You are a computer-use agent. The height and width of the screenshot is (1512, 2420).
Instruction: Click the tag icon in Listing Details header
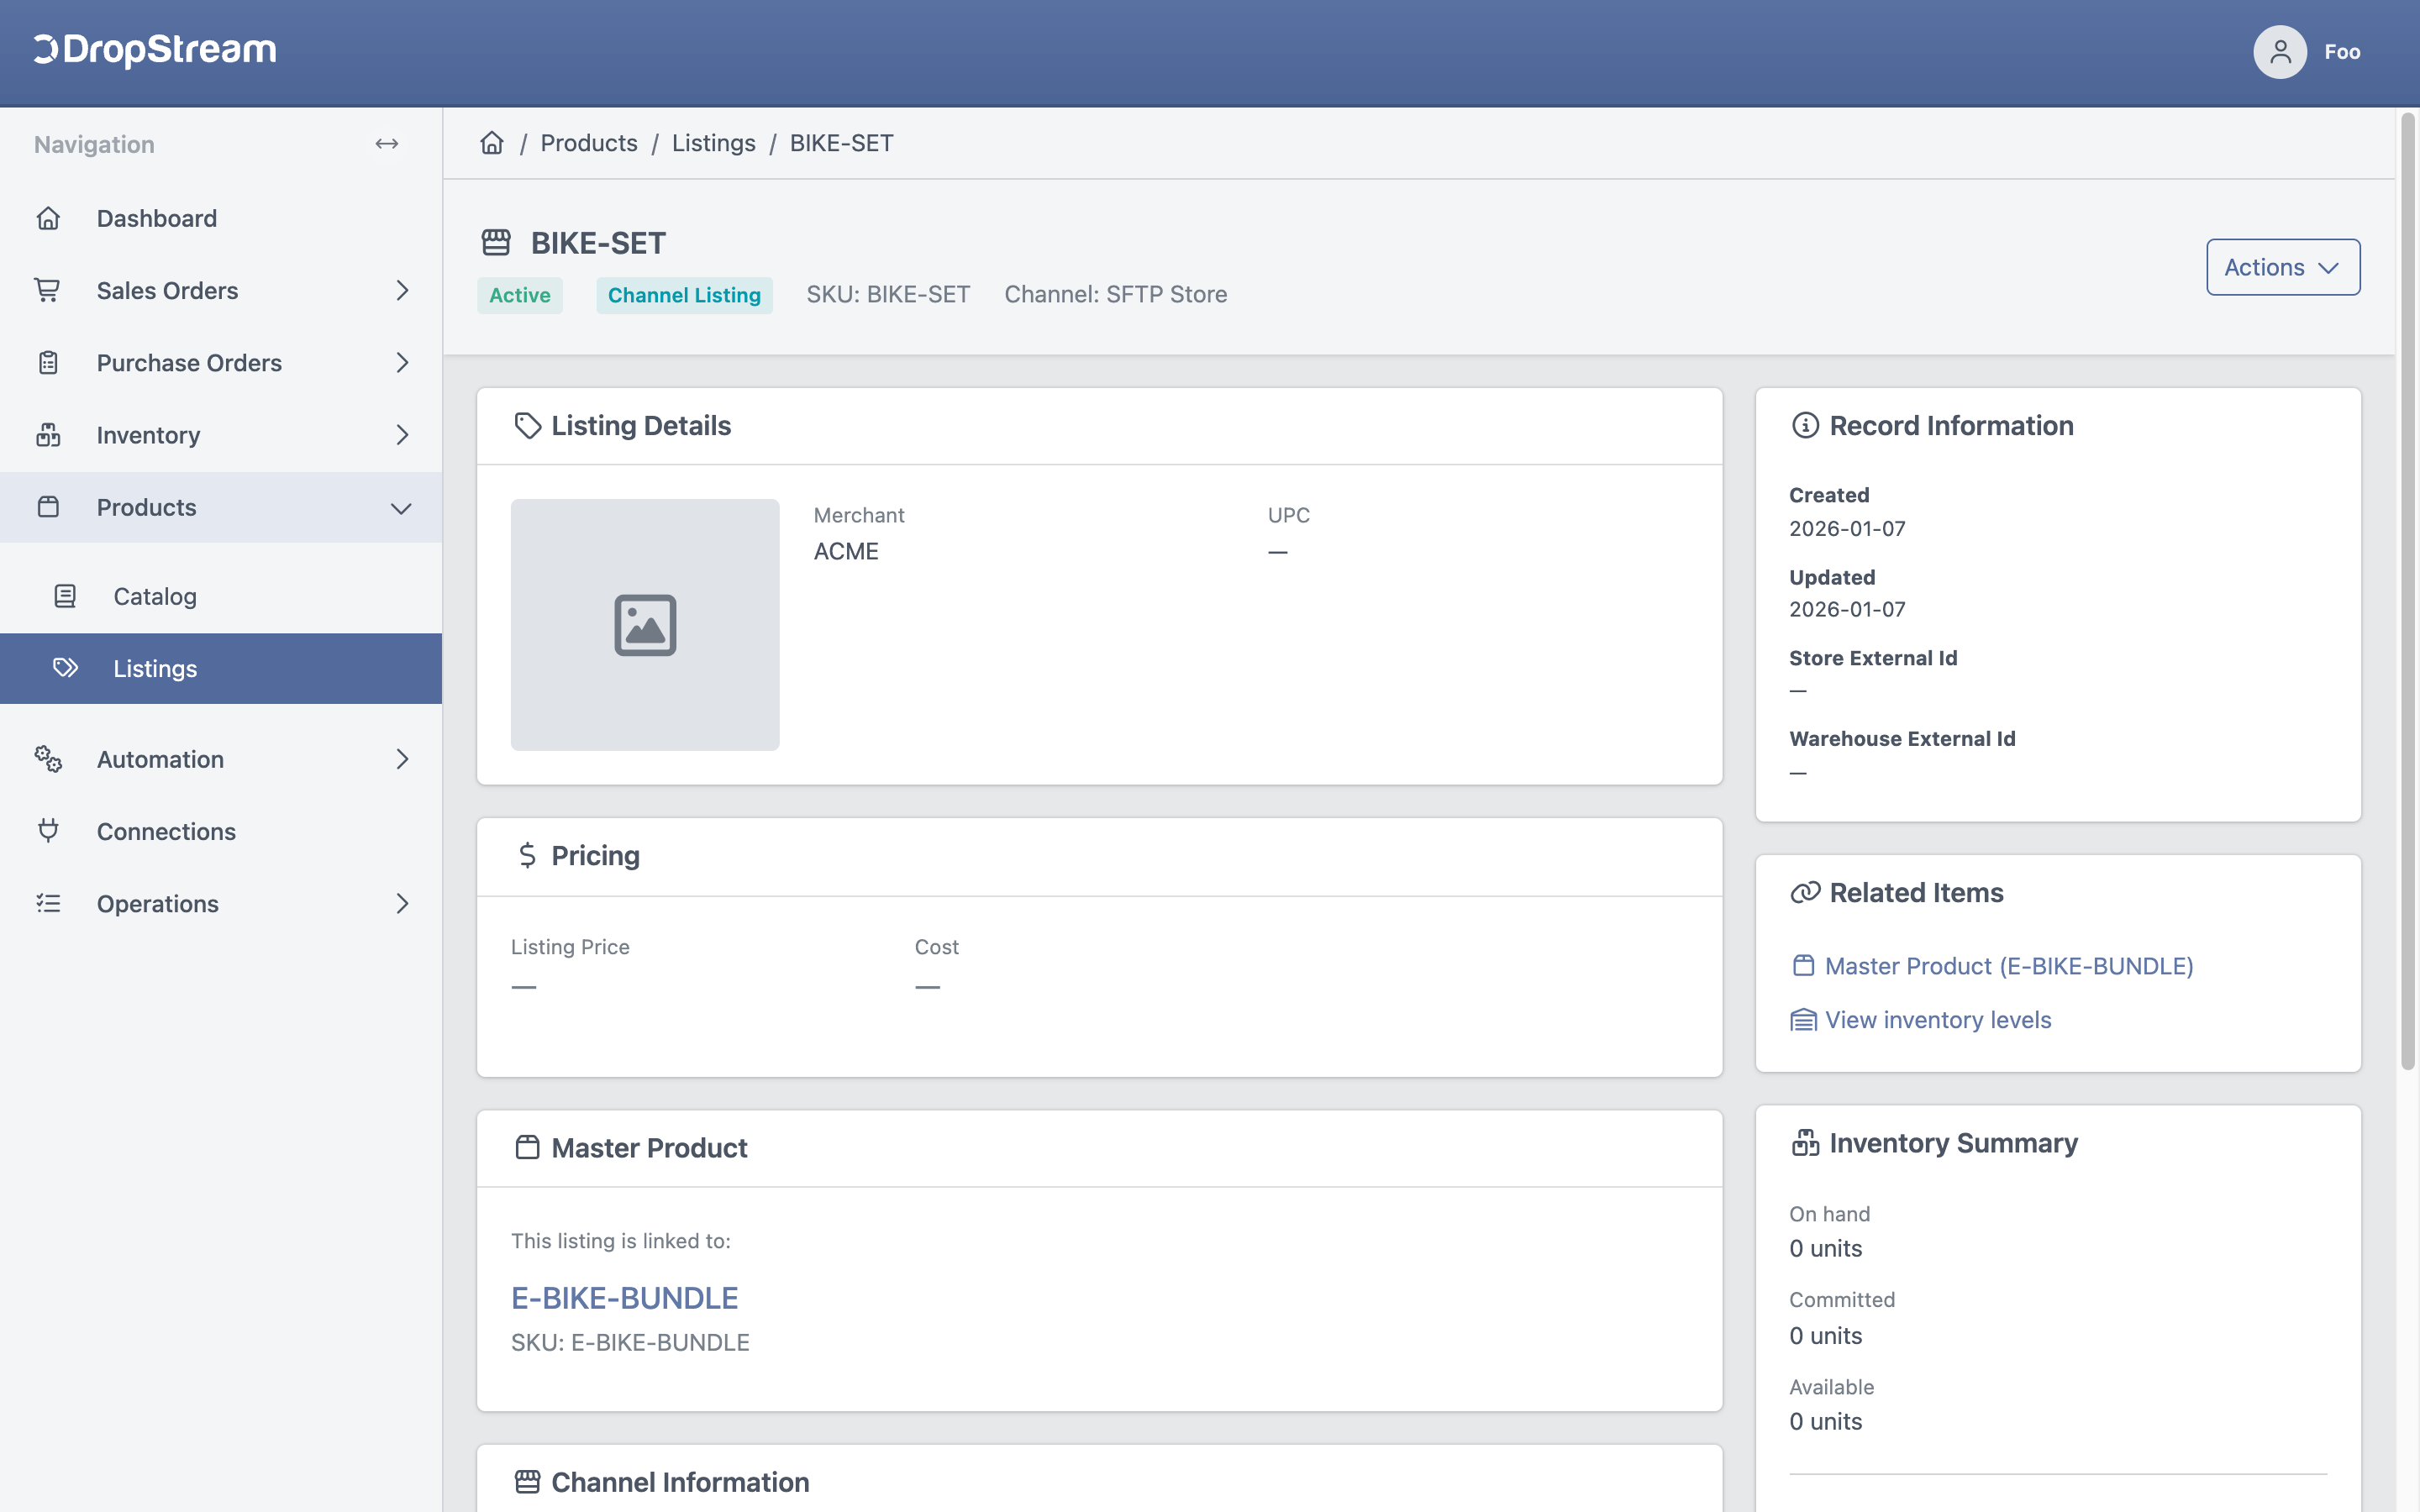pos(527,426)
